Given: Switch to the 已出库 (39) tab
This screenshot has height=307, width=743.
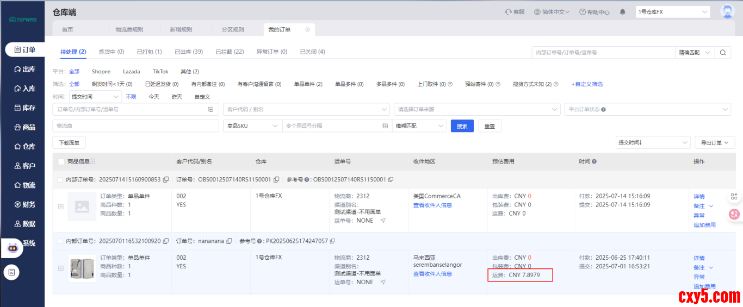Looking at the screenshot, I should pos(188,52).
